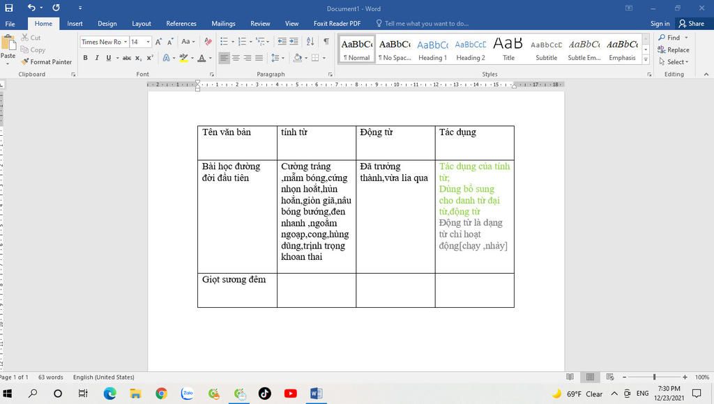Expand the font color dropdown arrow
Screen dimensions: 714x404
pos(210,59)
